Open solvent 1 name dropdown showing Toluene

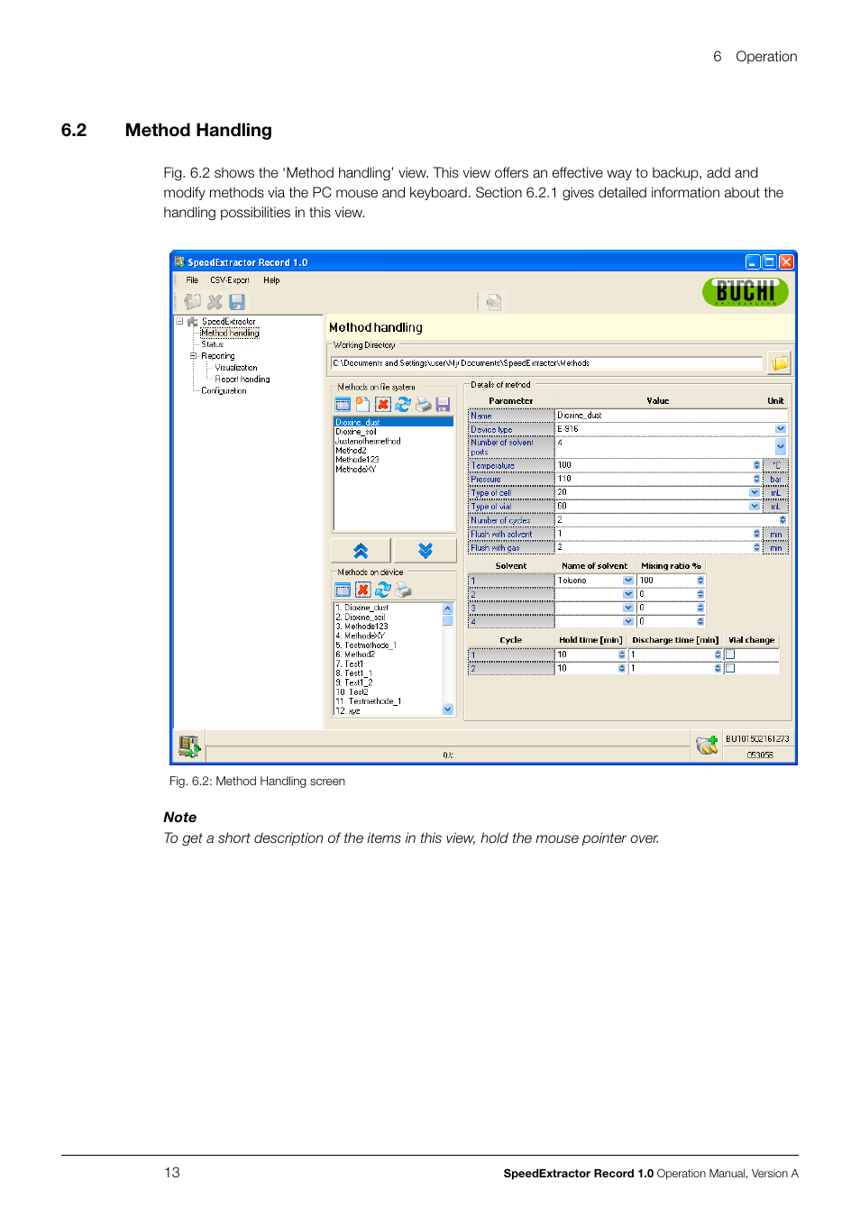tap(628, 581)
